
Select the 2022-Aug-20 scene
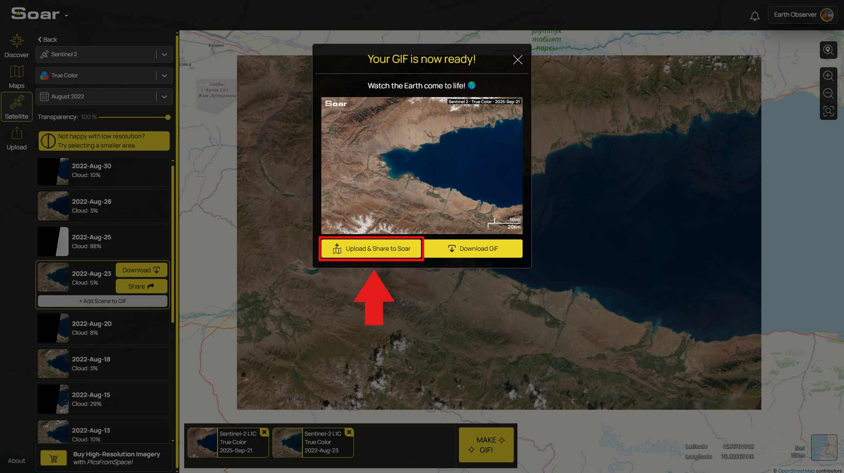[102, 328]
